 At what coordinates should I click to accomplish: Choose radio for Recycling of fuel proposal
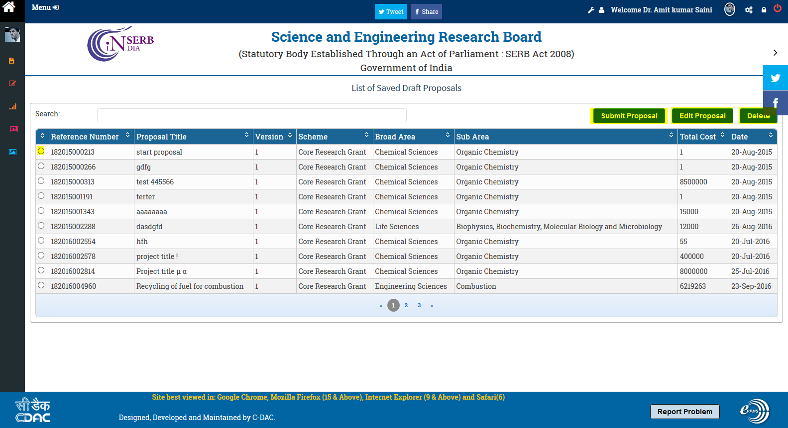tap(41, 285)
